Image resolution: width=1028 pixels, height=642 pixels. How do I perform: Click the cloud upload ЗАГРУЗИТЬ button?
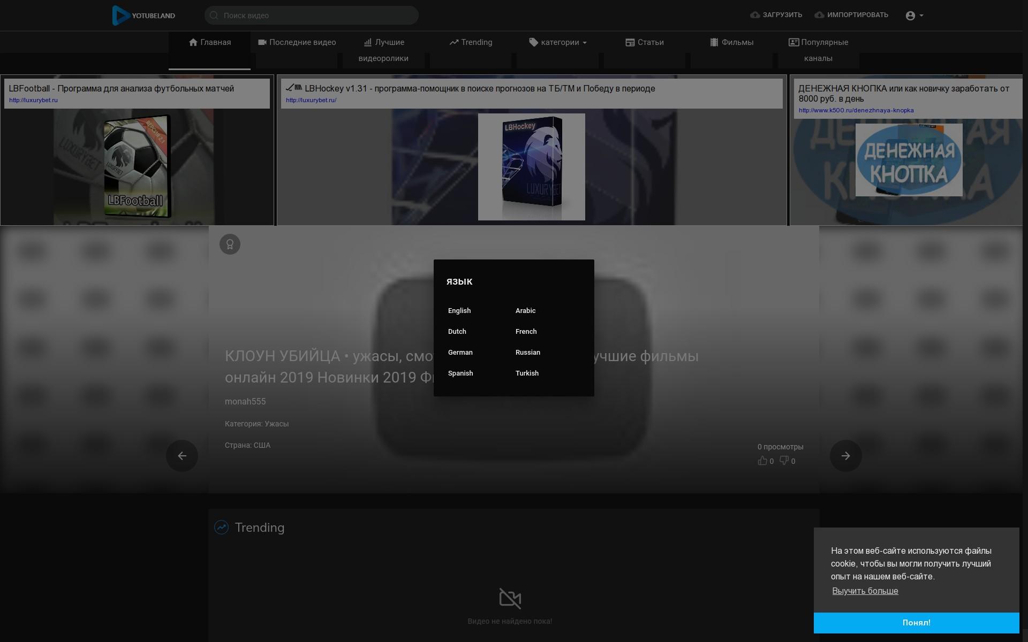pyautogui.click(x=776, y=15)
